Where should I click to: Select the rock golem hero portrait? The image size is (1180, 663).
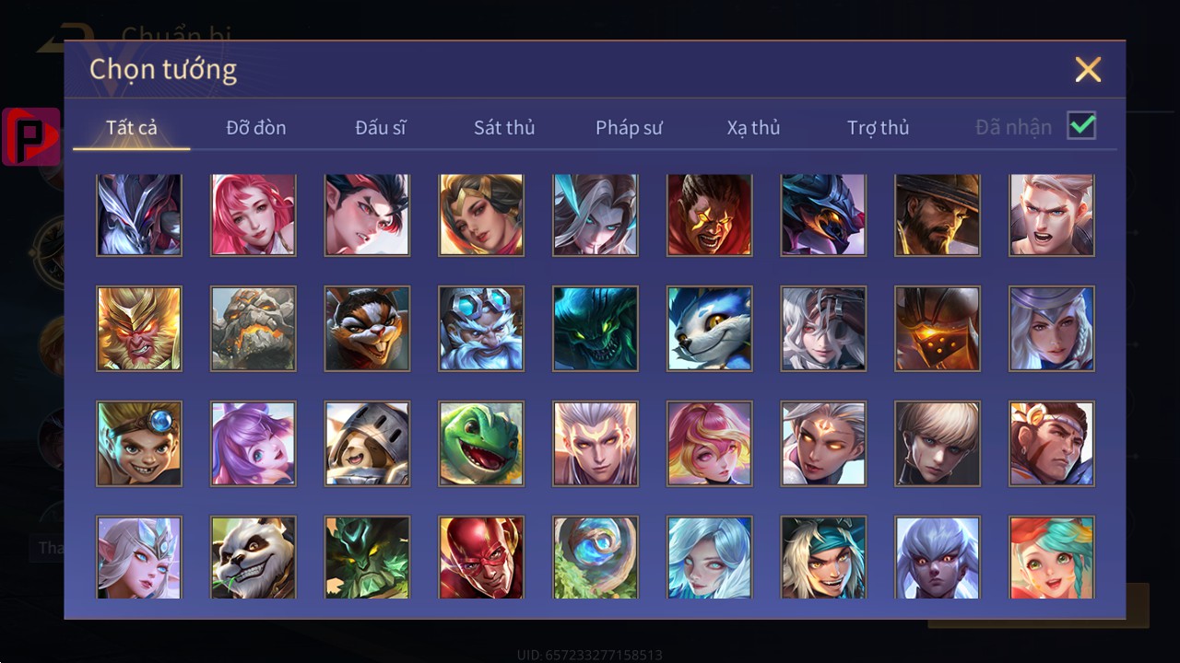click(x=254, y=329)
